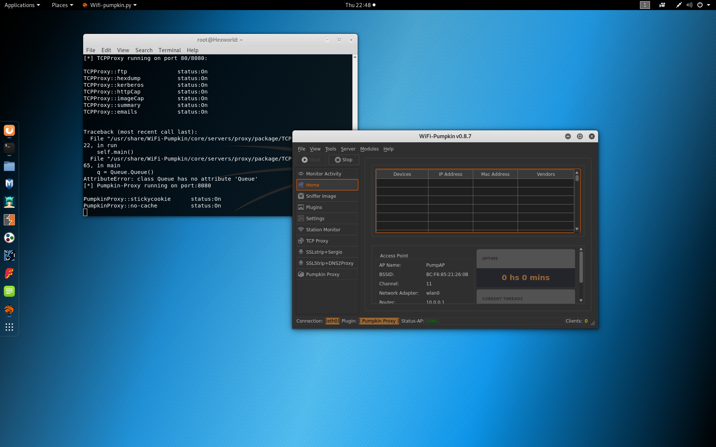Select the SSLstrip+Sergio module

(x=324, y=252)
